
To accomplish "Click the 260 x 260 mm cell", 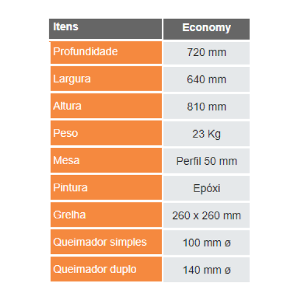I will click(x=207, y=215).
